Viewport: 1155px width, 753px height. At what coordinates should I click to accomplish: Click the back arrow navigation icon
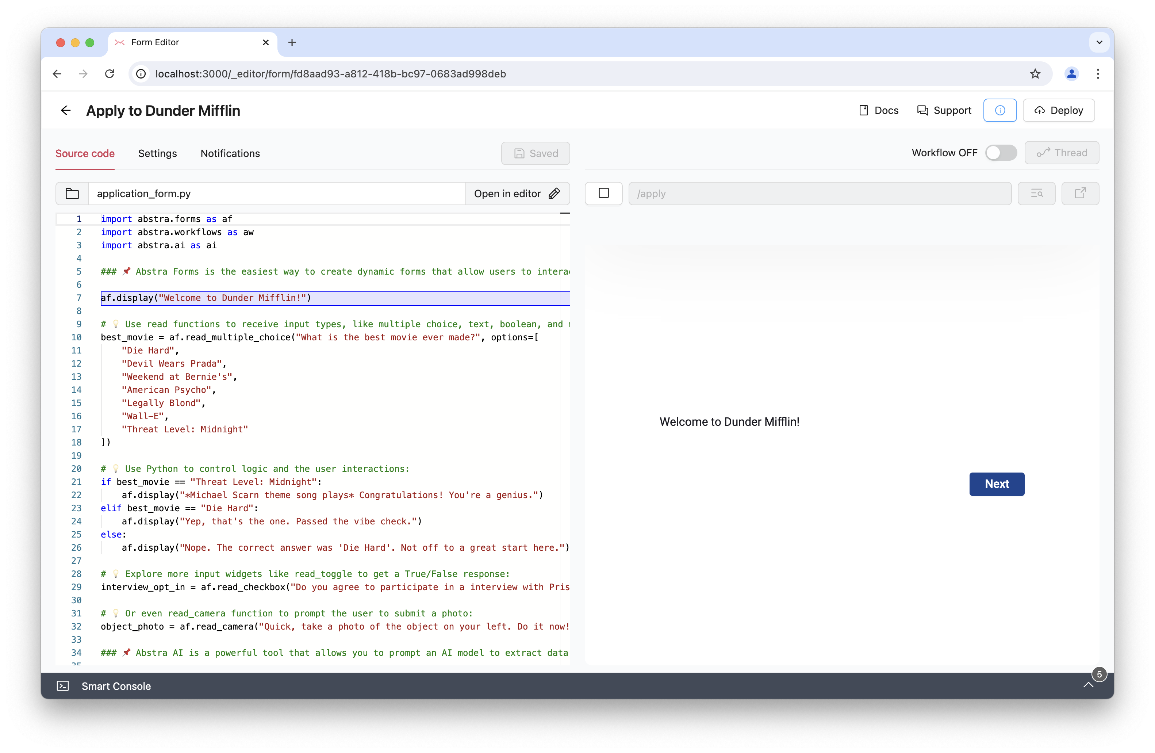(x=65, y=110)
